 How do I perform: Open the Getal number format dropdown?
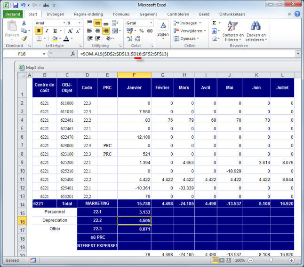[x=151, y=23]
